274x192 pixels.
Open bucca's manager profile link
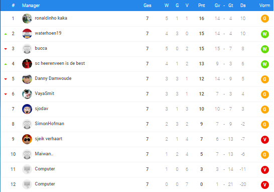point(41,48)
